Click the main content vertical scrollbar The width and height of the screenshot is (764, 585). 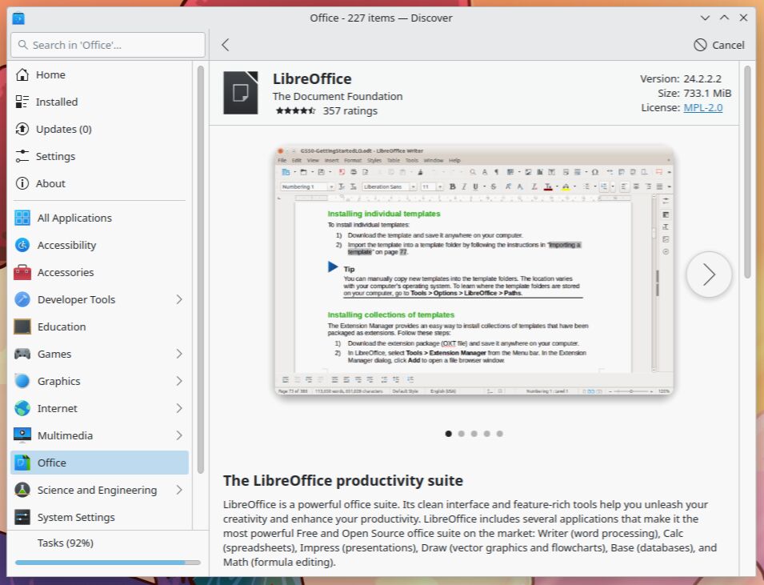coord(747,173)
